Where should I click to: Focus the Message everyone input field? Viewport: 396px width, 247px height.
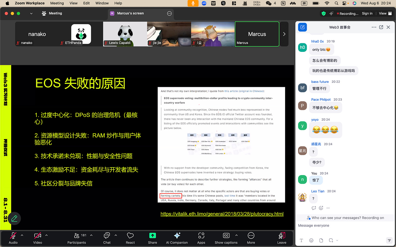click(345, 226)
